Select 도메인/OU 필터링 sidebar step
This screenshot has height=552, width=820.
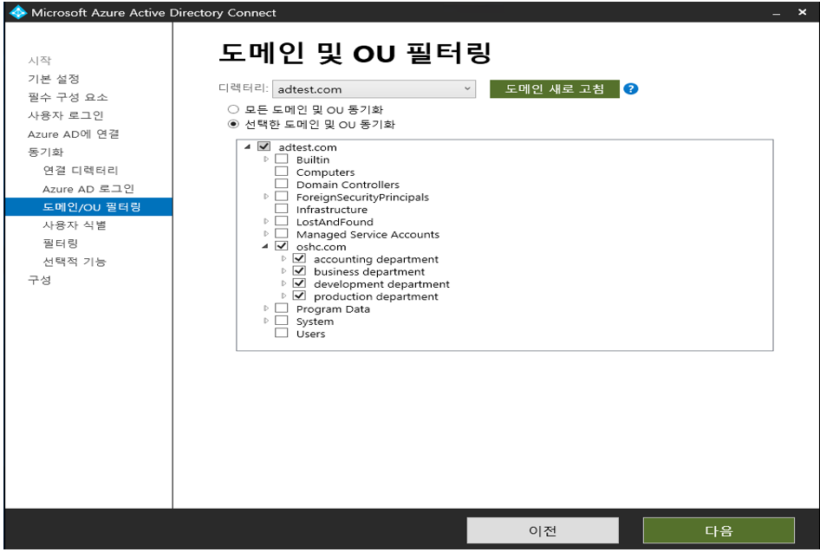(88, 207)
